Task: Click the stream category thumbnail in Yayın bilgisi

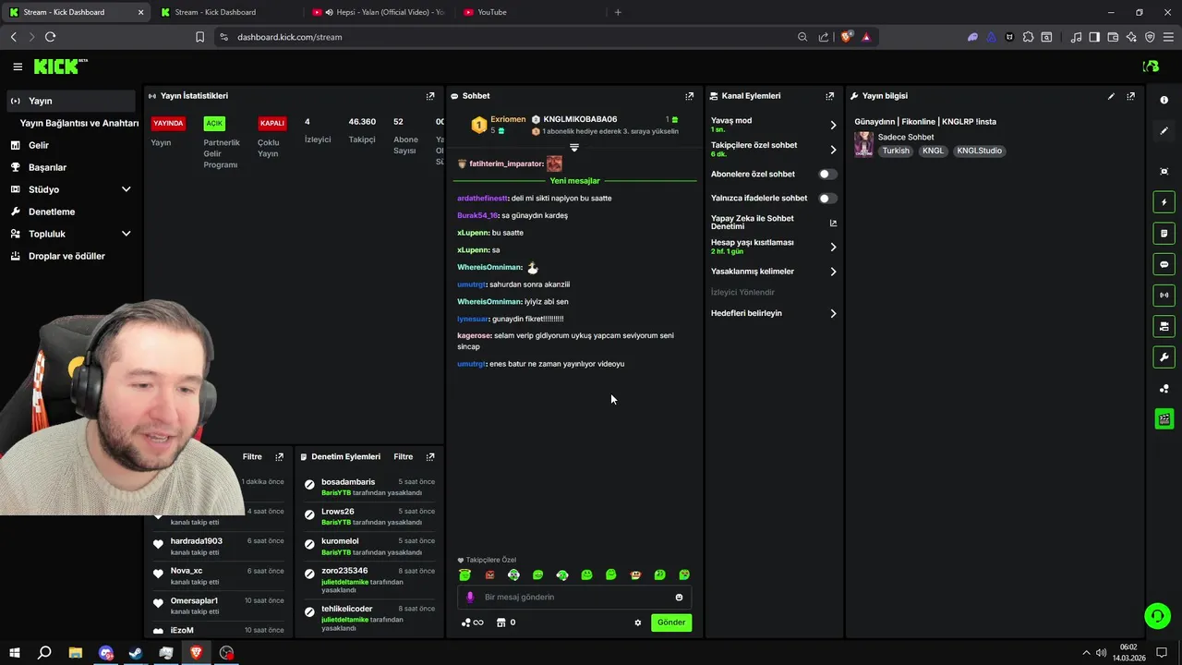Action: (x=863, y=144)
